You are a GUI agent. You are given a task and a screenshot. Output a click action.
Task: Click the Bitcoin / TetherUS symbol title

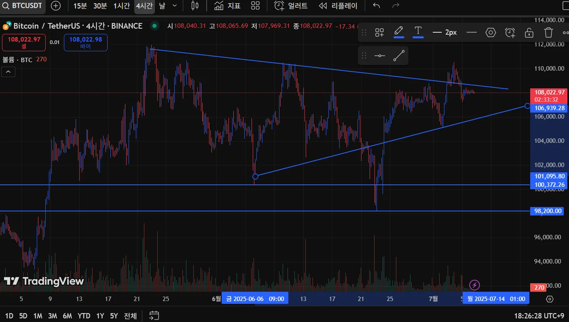pos(78,26)
